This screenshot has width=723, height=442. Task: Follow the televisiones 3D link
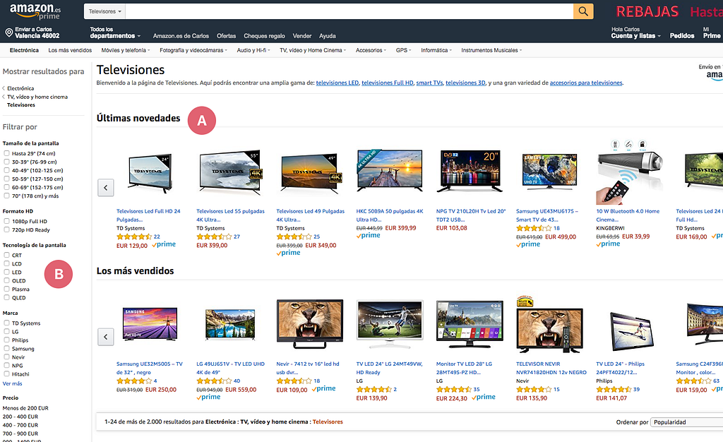pos(465,83)
